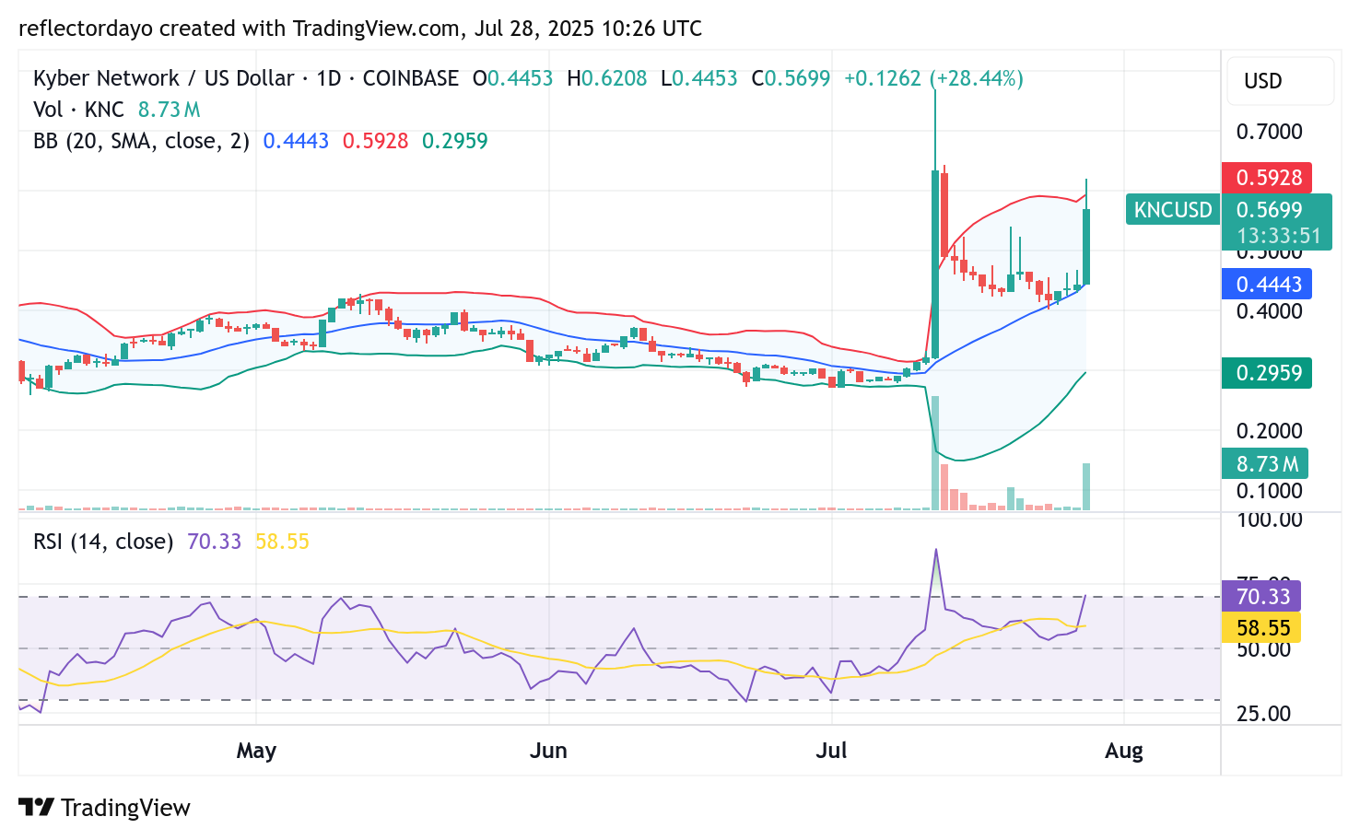1360x840 pixels.
Task: Click the green 0.2959 value in BB legend
Action: point(454,141)
